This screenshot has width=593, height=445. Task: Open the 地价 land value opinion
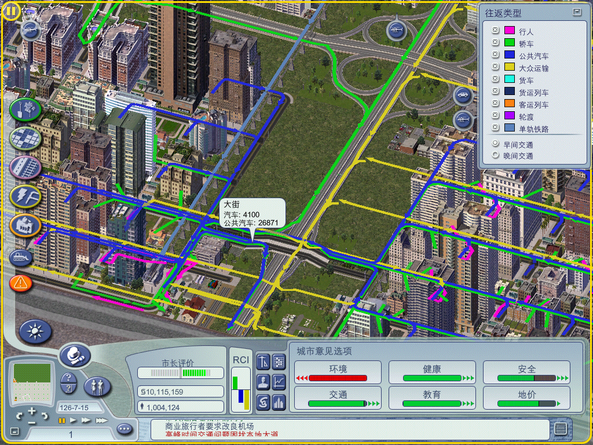526,397
